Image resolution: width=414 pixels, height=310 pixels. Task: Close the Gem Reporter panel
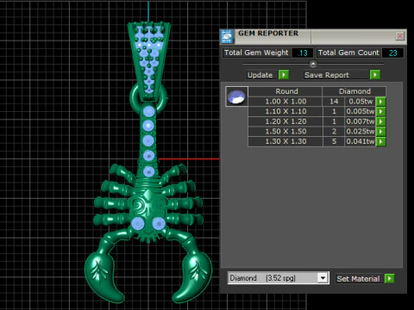coord(399,36)
